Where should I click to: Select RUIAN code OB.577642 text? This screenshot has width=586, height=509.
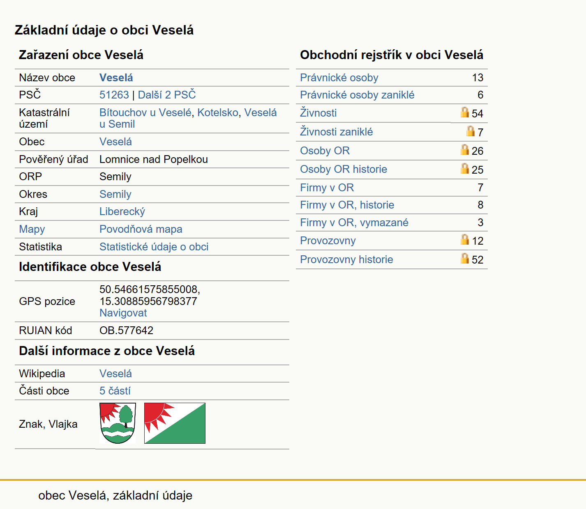tap(126, 330)
